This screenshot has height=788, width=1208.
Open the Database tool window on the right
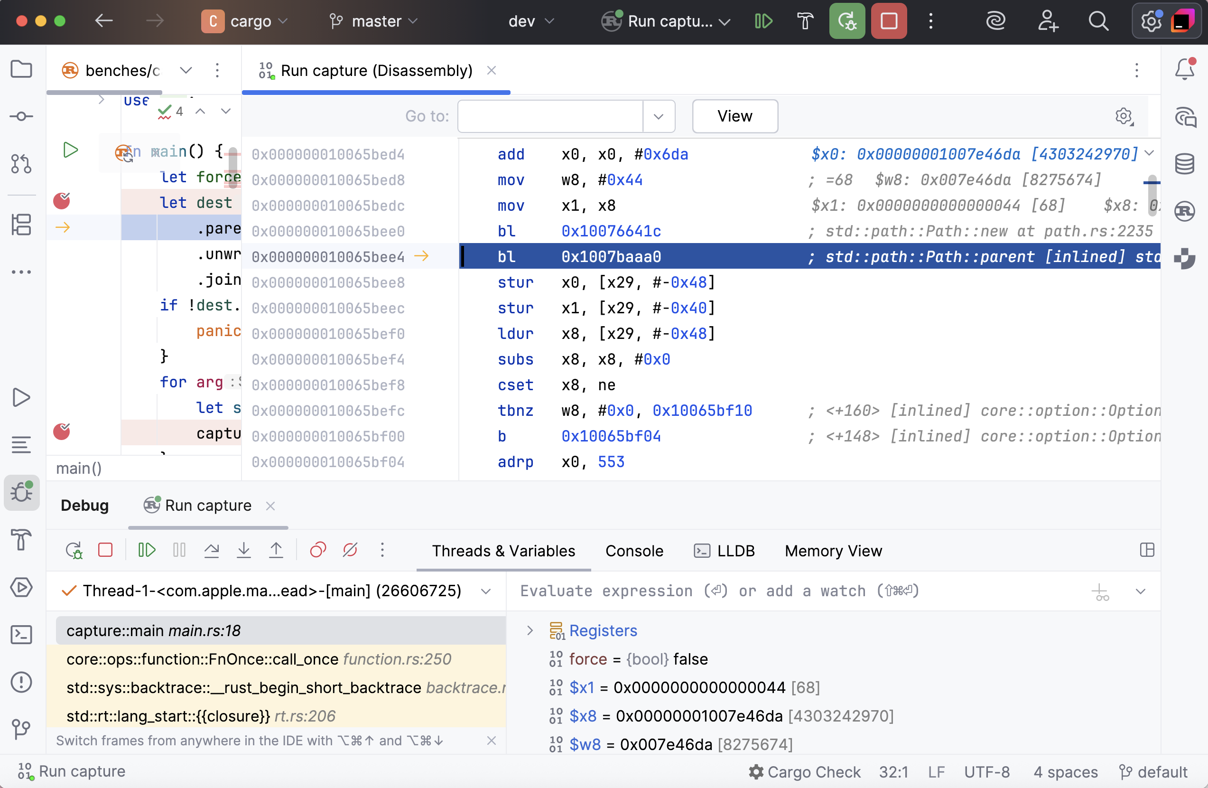(1185, 163)
